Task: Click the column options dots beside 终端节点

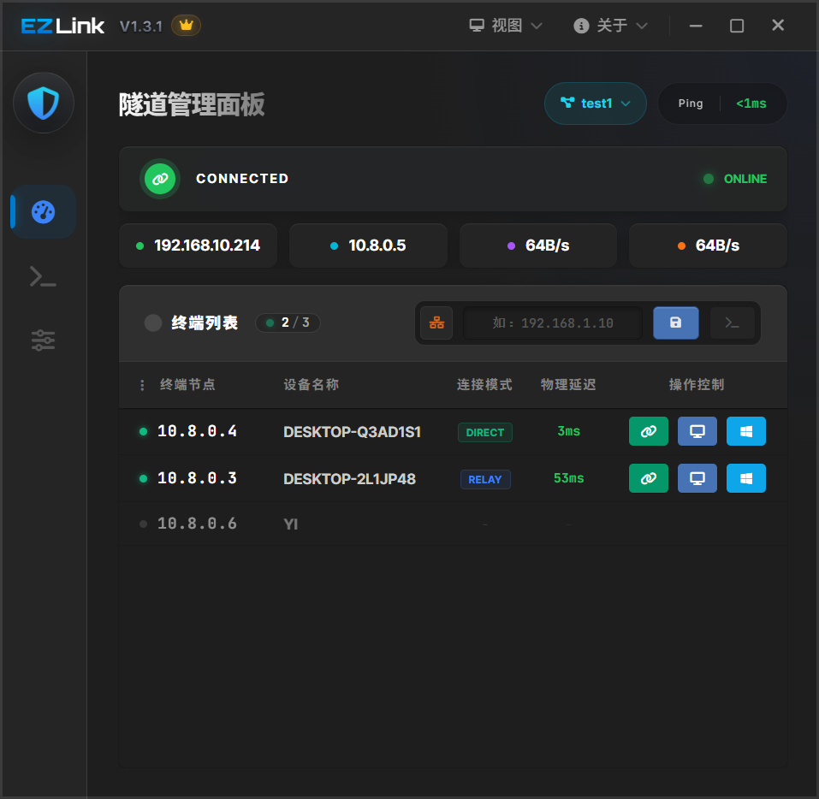Action: pyautogui.click(x=142, y=385)
